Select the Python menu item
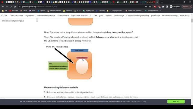Image resolution: width=193 pixels, height=109 pixels. coord(109,15)
